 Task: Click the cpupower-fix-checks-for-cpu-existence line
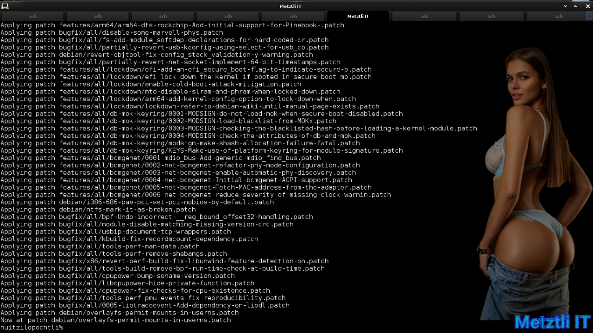pyautogui.click(x=135, y=291)
